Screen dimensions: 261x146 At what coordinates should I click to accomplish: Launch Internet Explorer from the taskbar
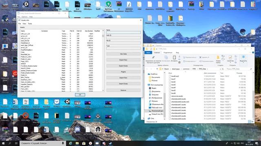coord(71,143)
